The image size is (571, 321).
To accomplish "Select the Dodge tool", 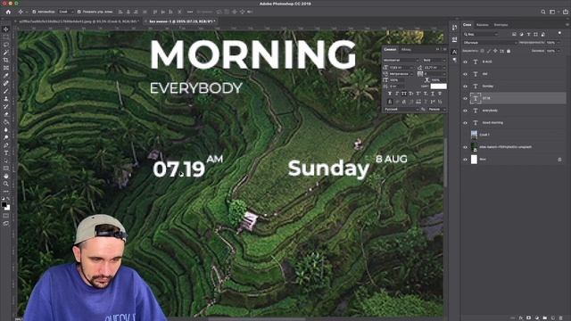I will [6, 137].
